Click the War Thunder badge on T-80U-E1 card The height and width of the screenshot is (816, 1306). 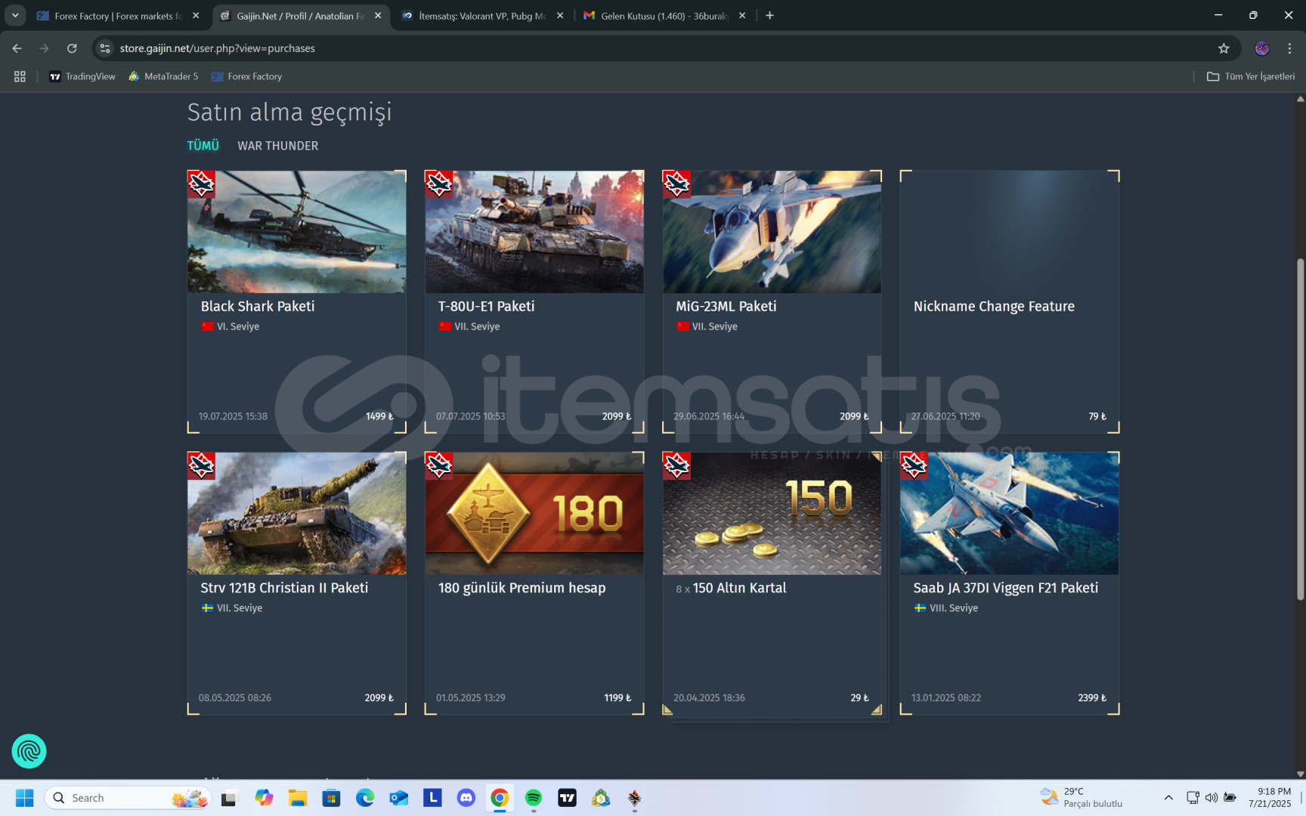[439, 184]
